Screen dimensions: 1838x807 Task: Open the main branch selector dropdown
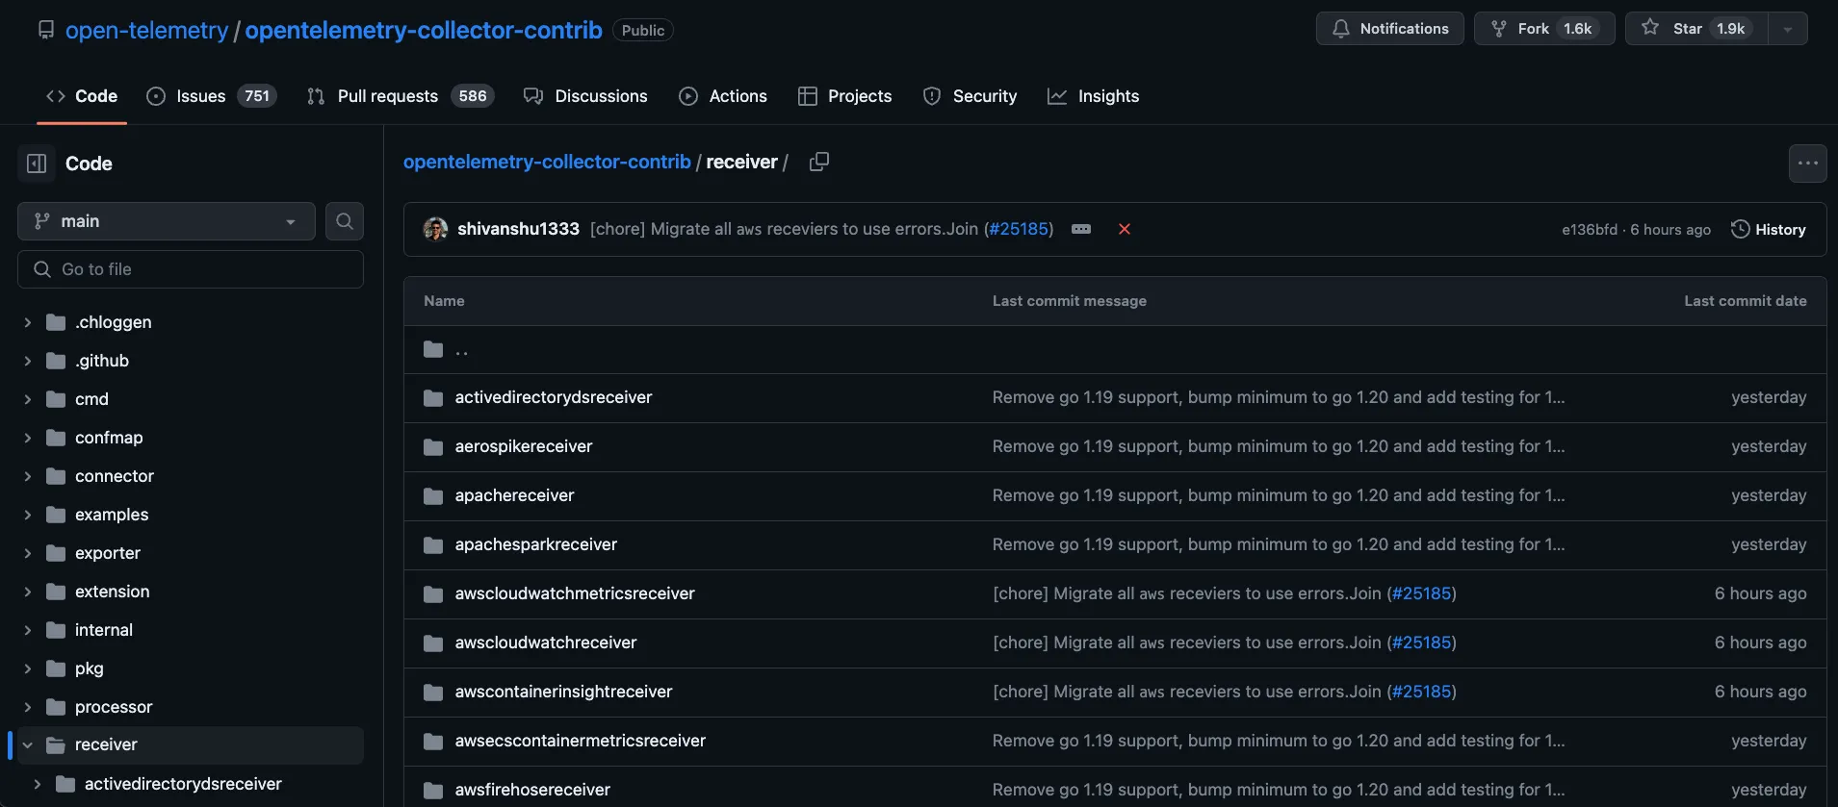coord(167,221)
